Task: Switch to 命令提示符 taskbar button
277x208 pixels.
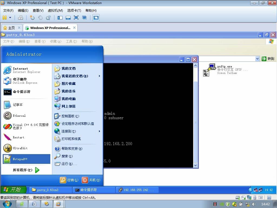Action: 94,190
